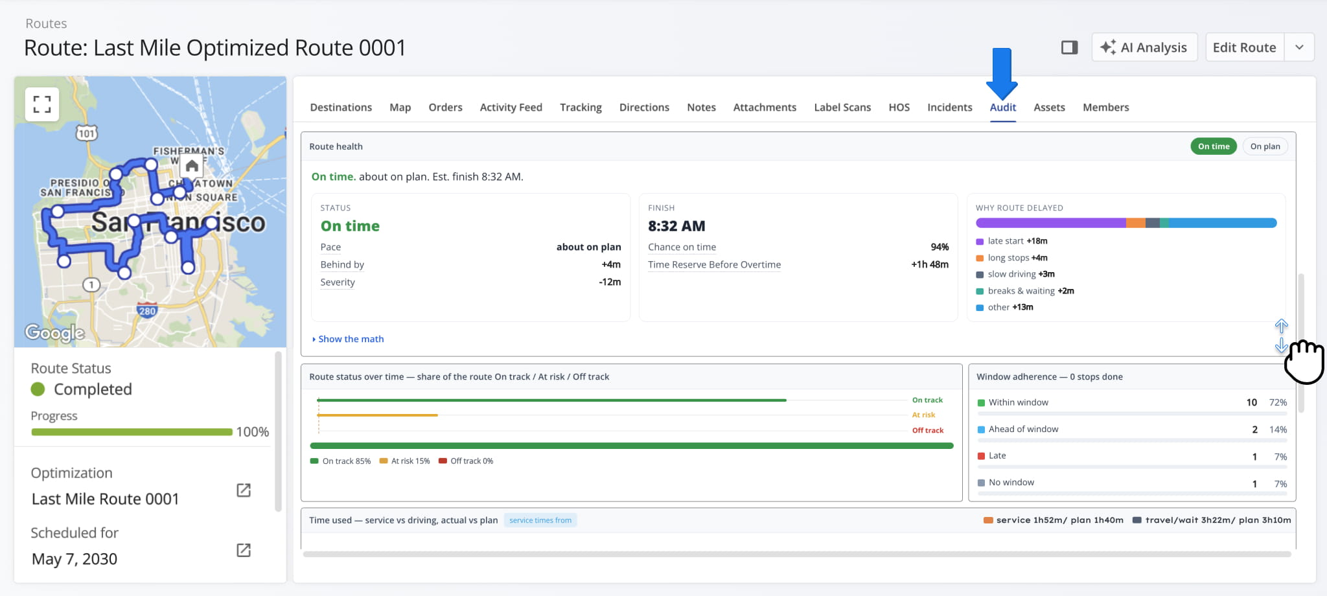Switch to the HOS tab

pyautogui.click(x=899, y=108)
